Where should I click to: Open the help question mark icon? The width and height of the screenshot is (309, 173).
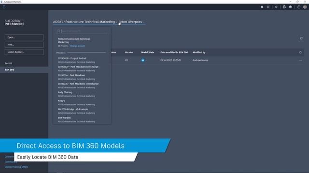tap(299, 7)
